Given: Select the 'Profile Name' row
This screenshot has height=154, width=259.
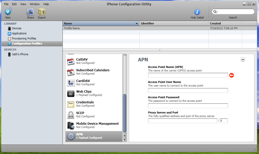Looking at the screenshot, I should pyautogui.click(x=160, y=28).
